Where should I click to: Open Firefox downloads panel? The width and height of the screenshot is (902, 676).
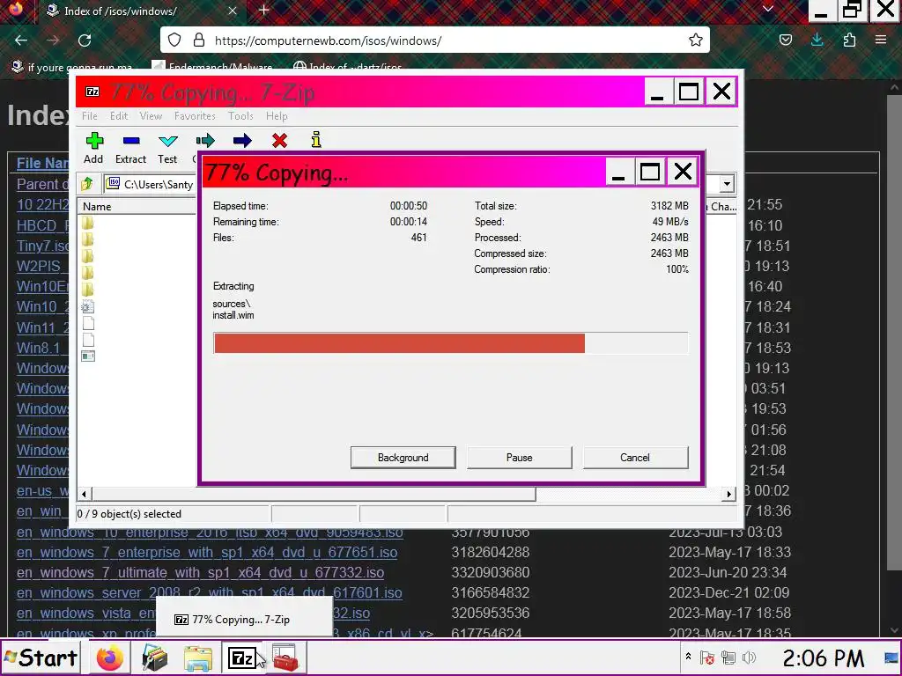(x=817, y=40)
